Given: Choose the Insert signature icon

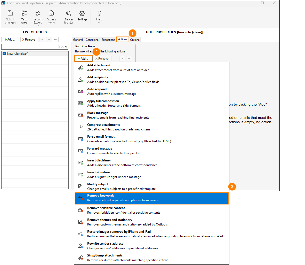Looking at the screenshot, I should point(81,175).
